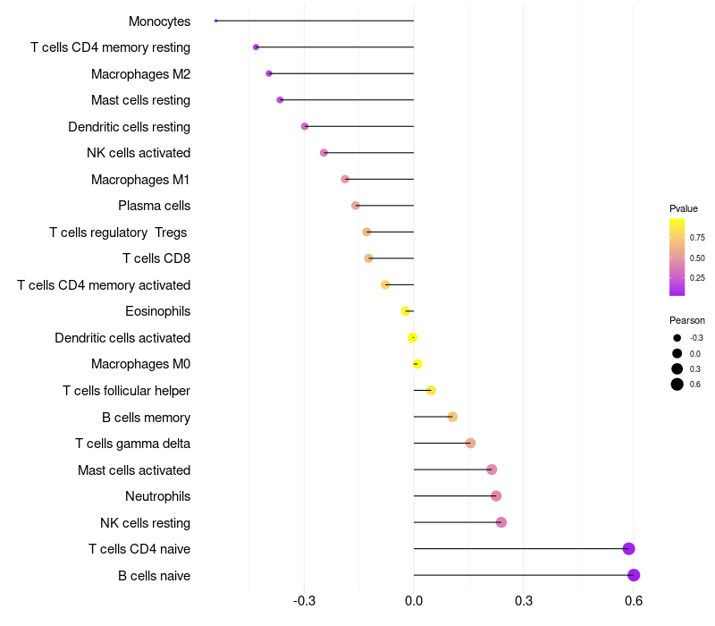Image resolution: width=715 pixels, height=626 pixels.
Task: Click the Pearson 0.3 legend circle
Action: 677,369
